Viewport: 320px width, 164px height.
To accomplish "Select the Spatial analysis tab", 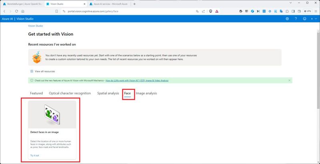I will tap(108, 93).
